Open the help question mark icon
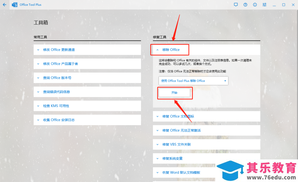The height and width of the screenshot is (182, 298). pyautogui.click(x=245, y=5)
